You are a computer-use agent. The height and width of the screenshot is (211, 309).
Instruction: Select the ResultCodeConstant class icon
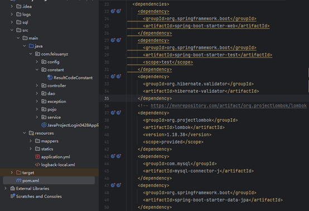point(50,77)
